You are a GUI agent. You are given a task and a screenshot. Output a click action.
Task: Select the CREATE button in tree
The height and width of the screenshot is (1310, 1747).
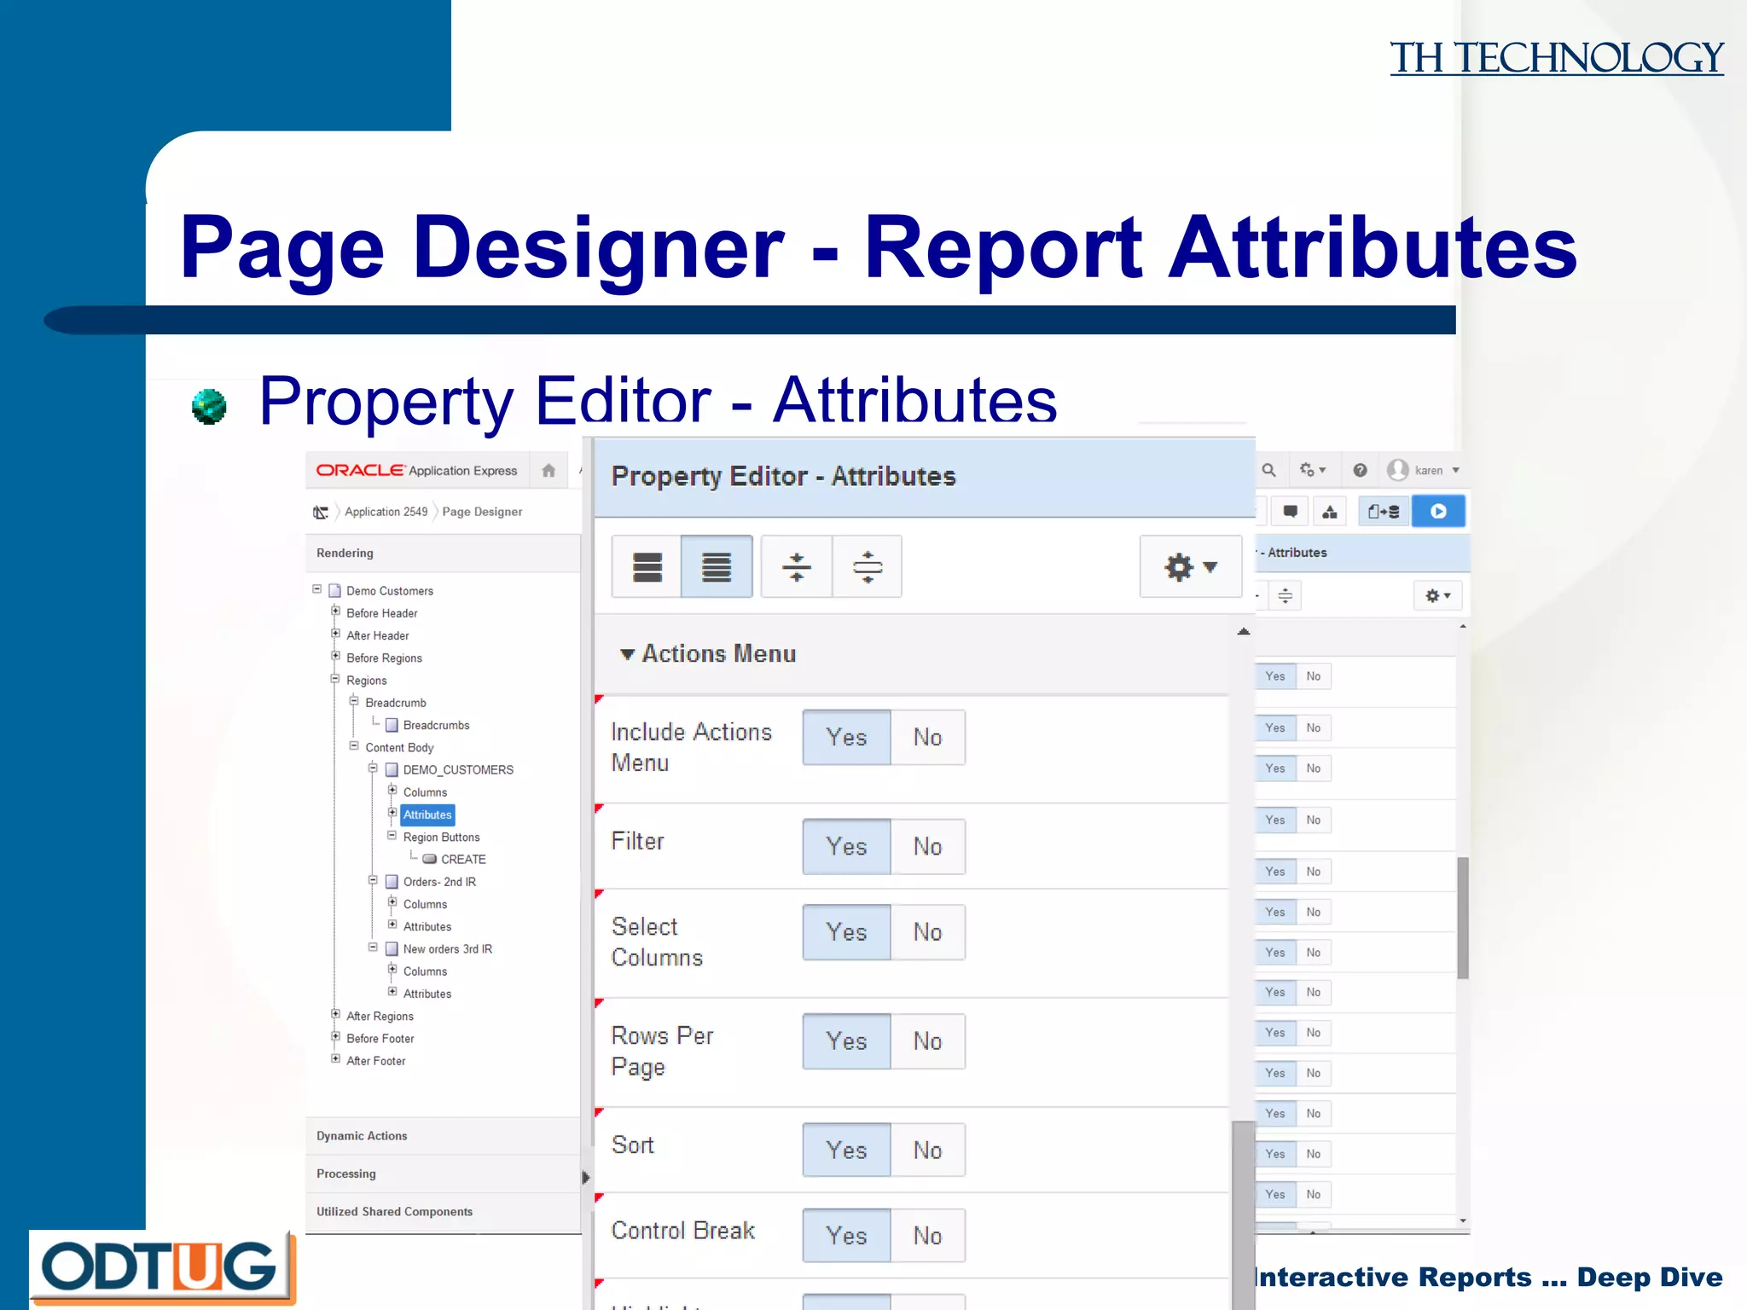[463, 860]
